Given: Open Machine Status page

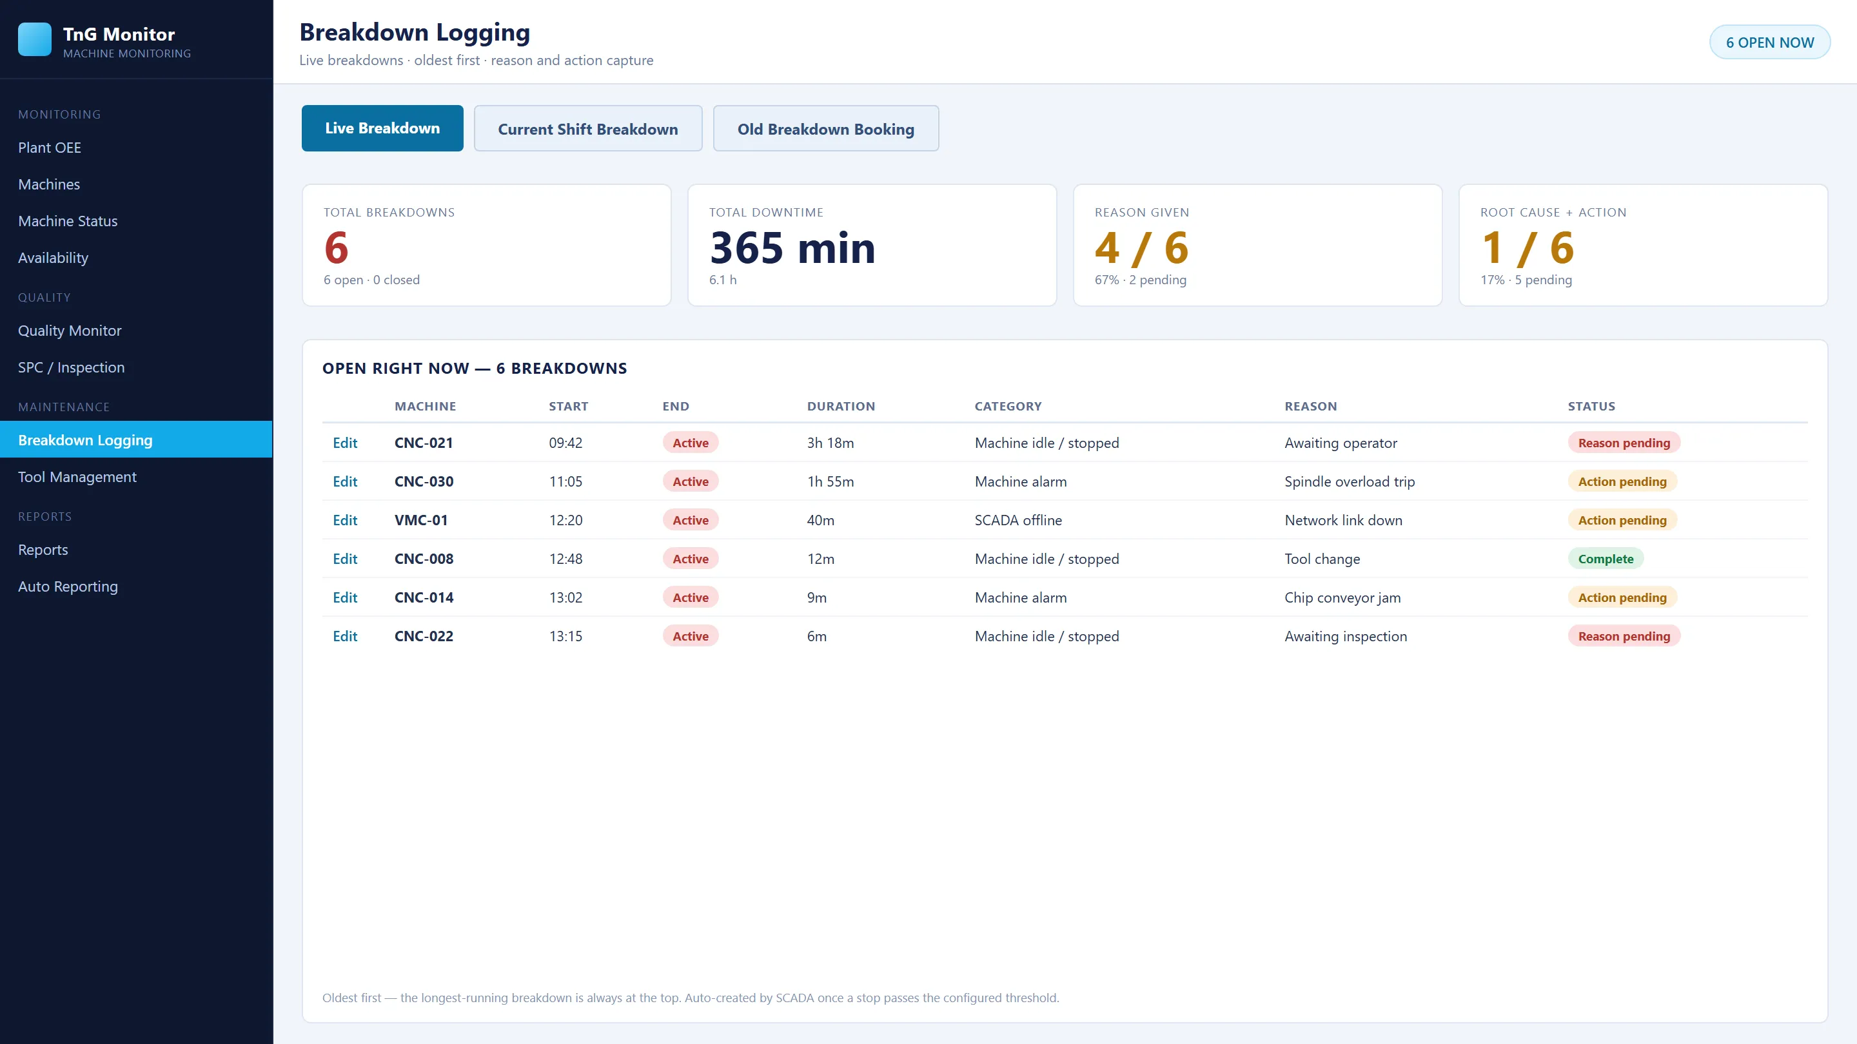Looking at the screenshot, I should click(136, 221).
